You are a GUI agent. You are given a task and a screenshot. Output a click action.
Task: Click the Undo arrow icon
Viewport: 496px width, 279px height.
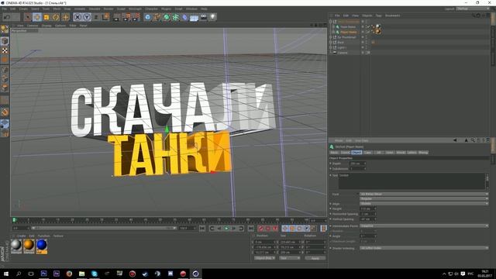(7, 17)
